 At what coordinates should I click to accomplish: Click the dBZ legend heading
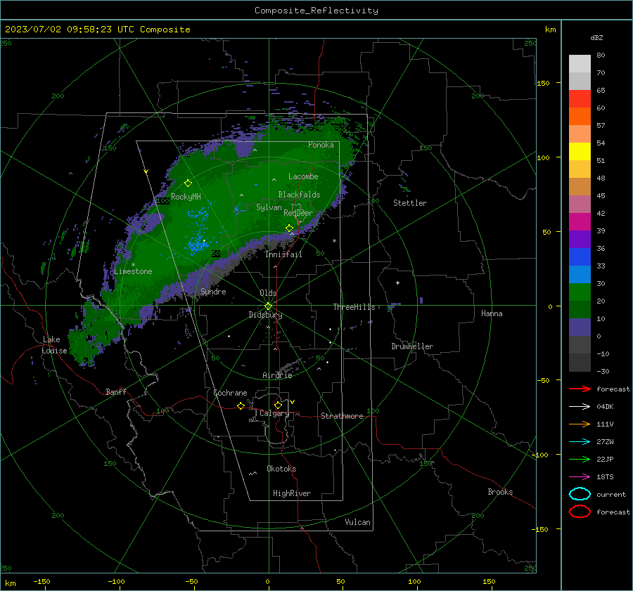coord(596,37)
